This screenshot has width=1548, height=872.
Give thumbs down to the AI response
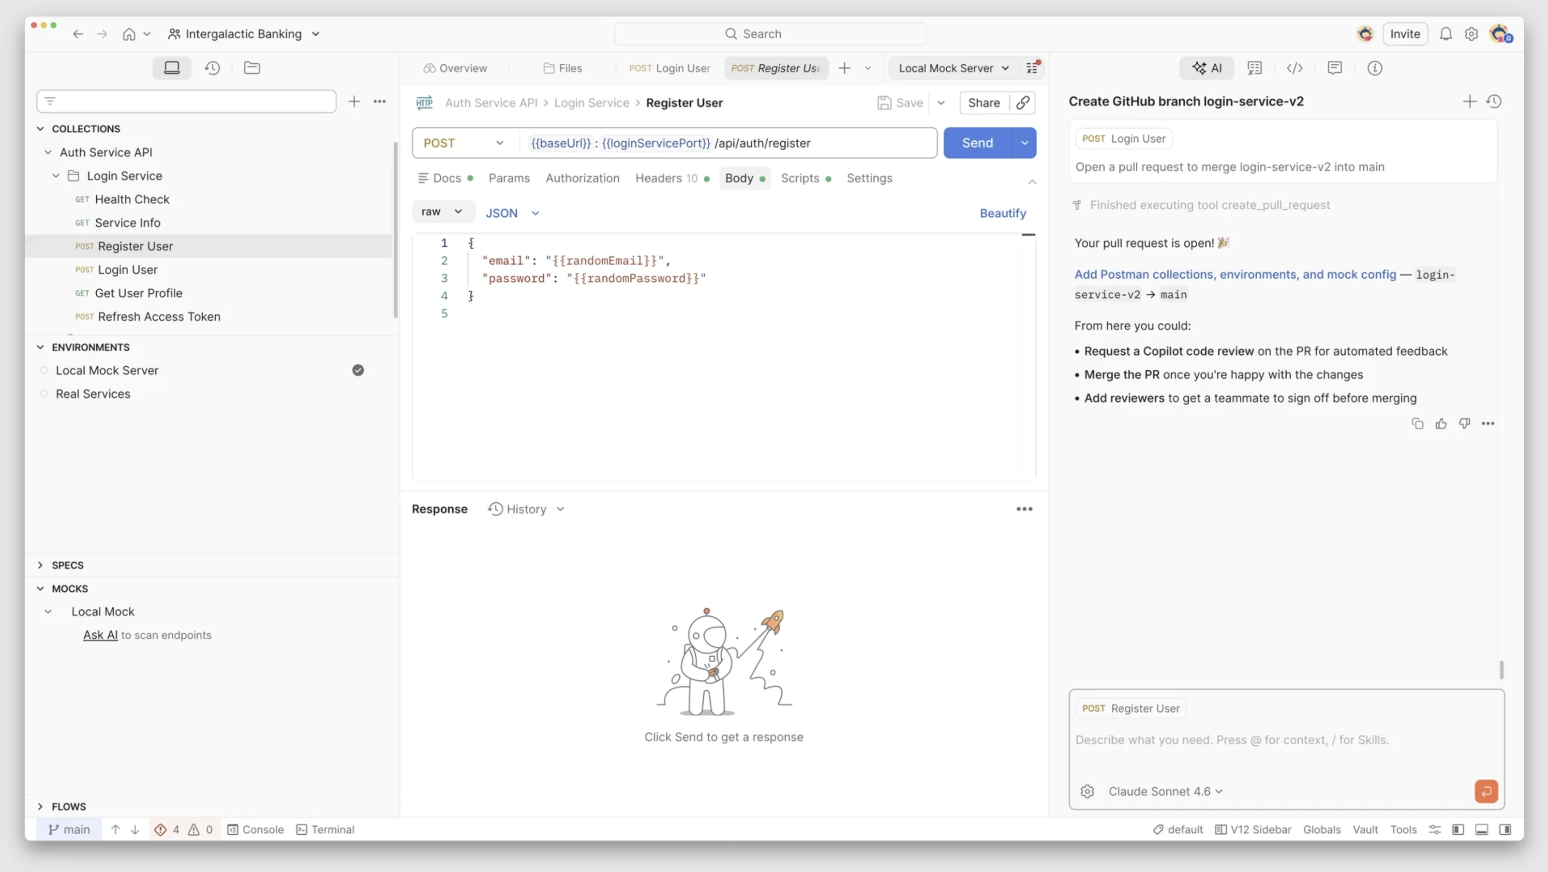click(x=1464, y=424)
